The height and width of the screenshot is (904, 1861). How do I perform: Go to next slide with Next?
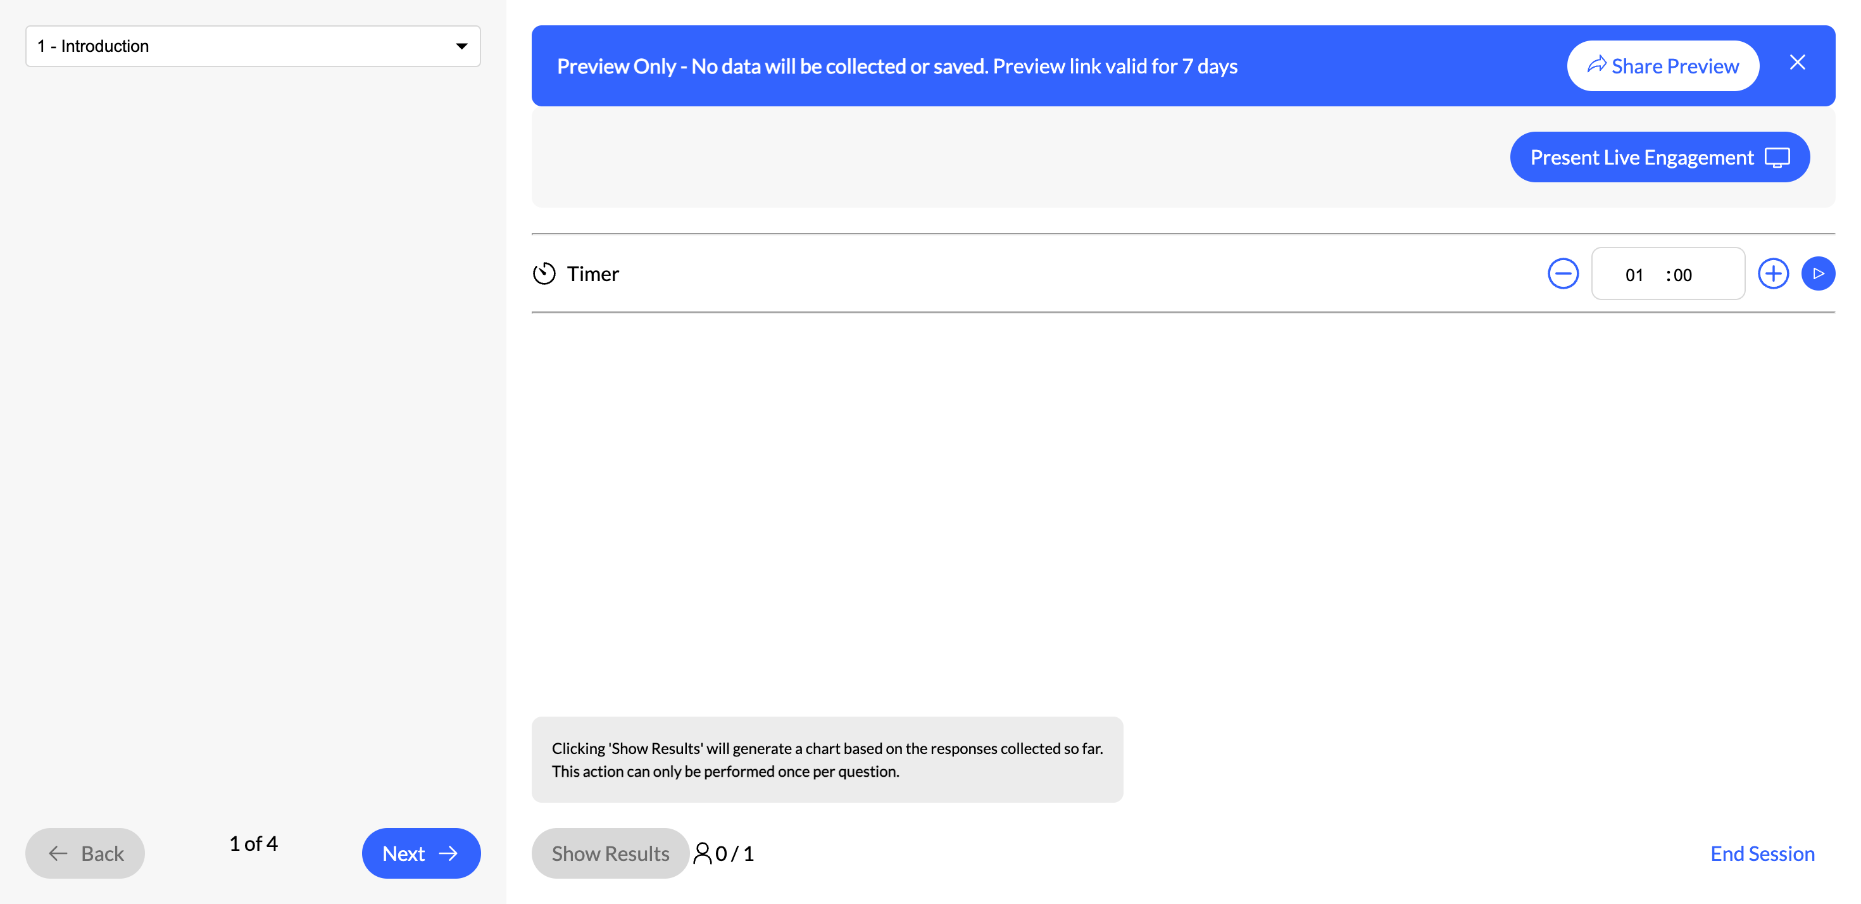pyautogui.click(x=421, y=853)
